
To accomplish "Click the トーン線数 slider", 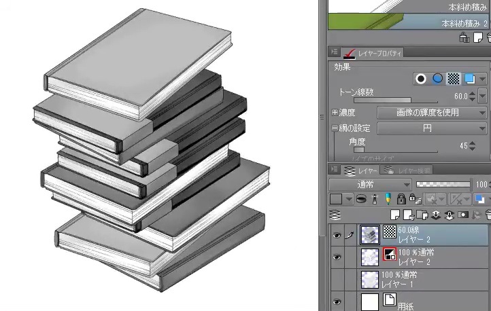I will pos(381,99).
